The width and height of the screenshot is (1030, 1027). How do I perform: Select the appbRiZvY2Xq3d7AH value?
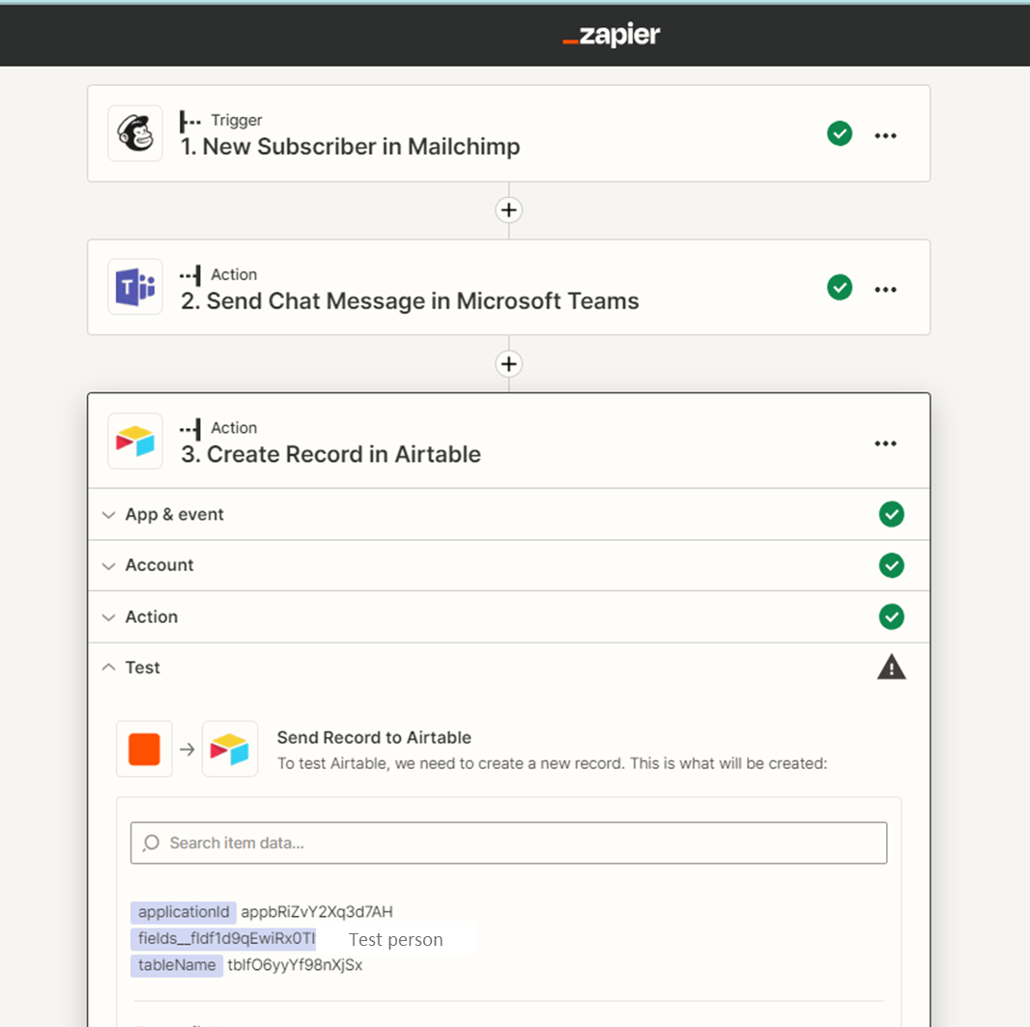tap(317, 912)
